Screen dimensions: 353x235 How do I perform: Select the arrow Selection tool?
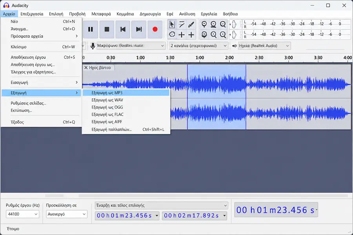click(x=172, y=24)
